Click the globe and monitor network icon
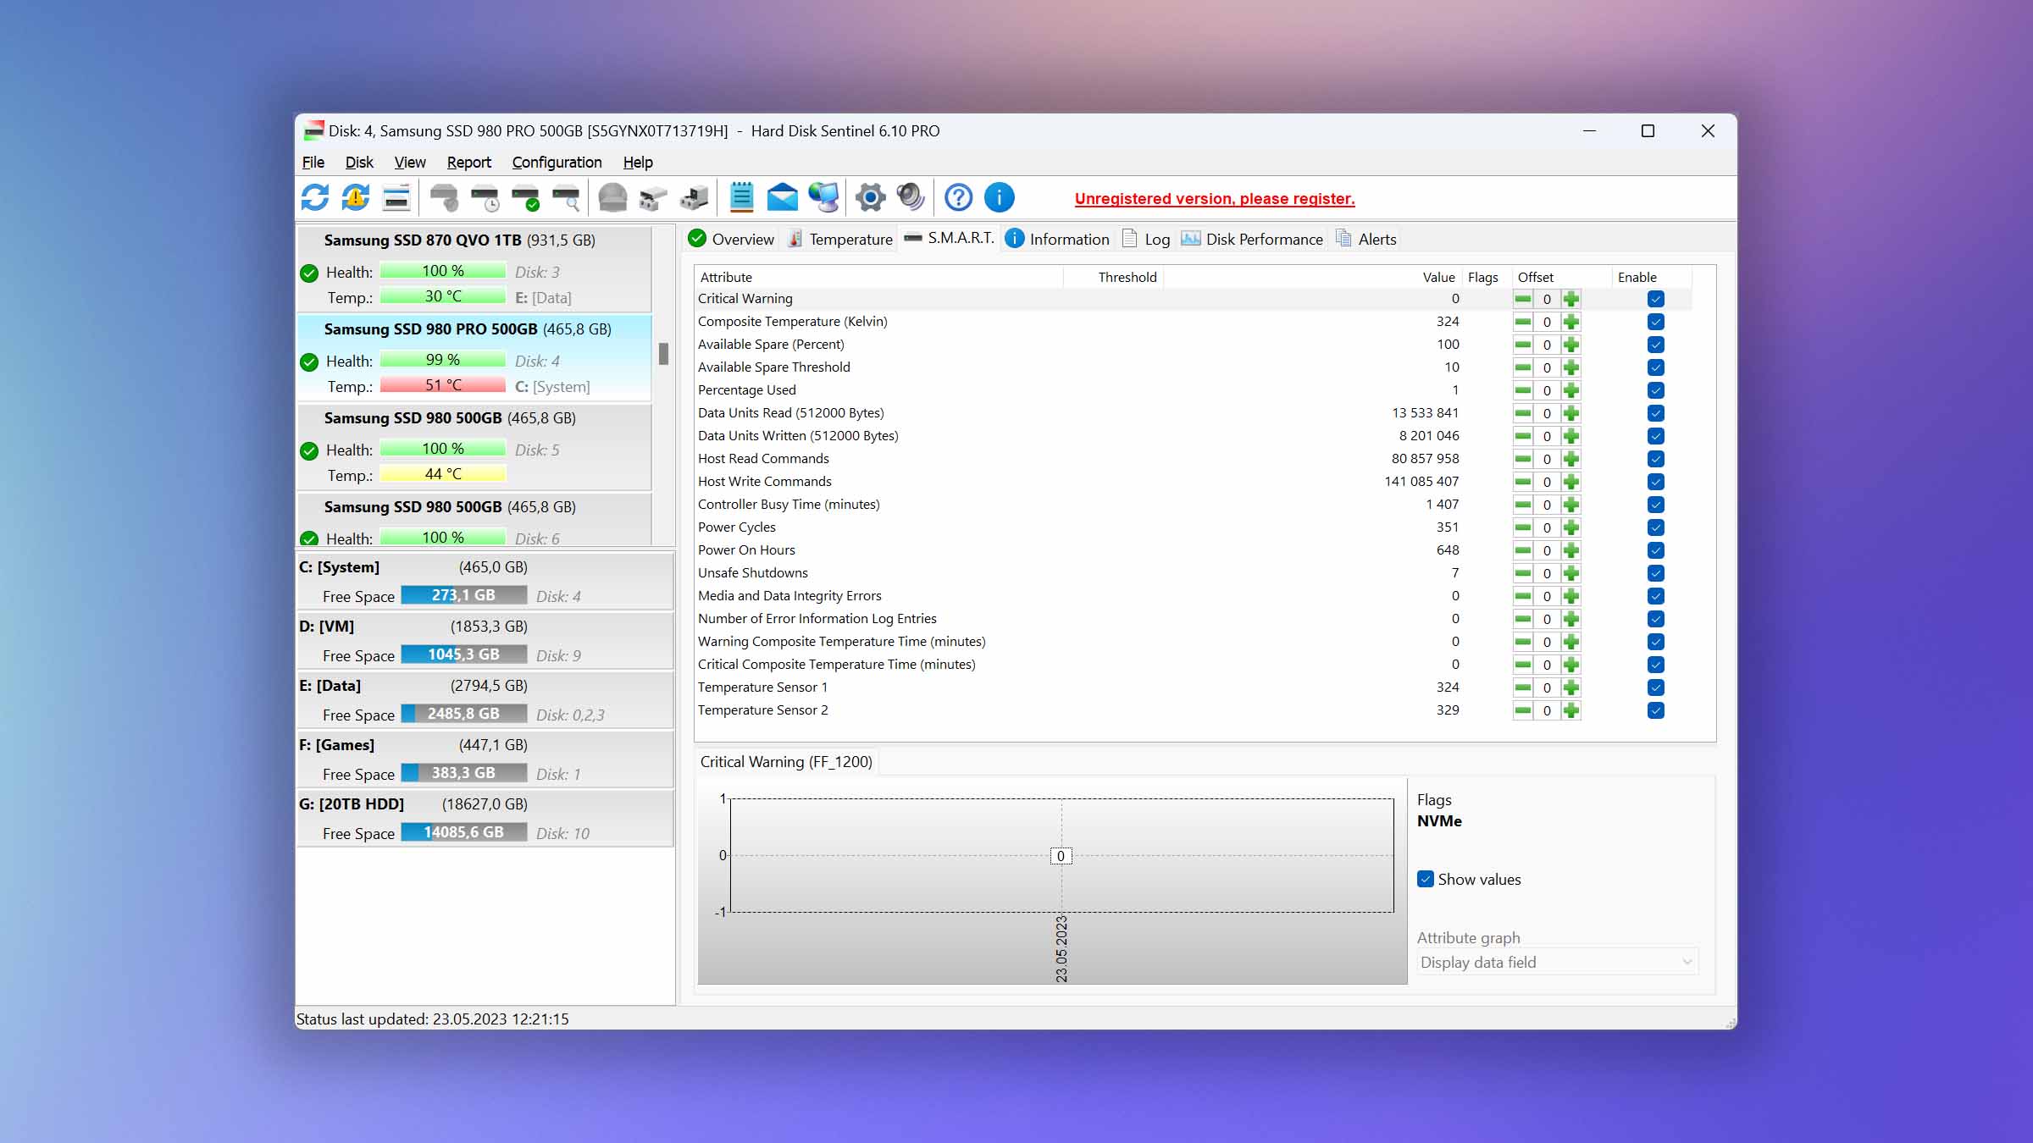The height and width of the screenshot is (1143, 2033). coord(823,197)
